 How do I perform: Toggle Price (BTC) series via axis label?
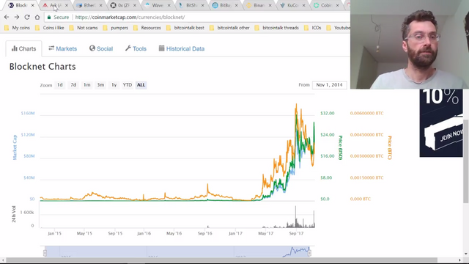coord(389,147)
